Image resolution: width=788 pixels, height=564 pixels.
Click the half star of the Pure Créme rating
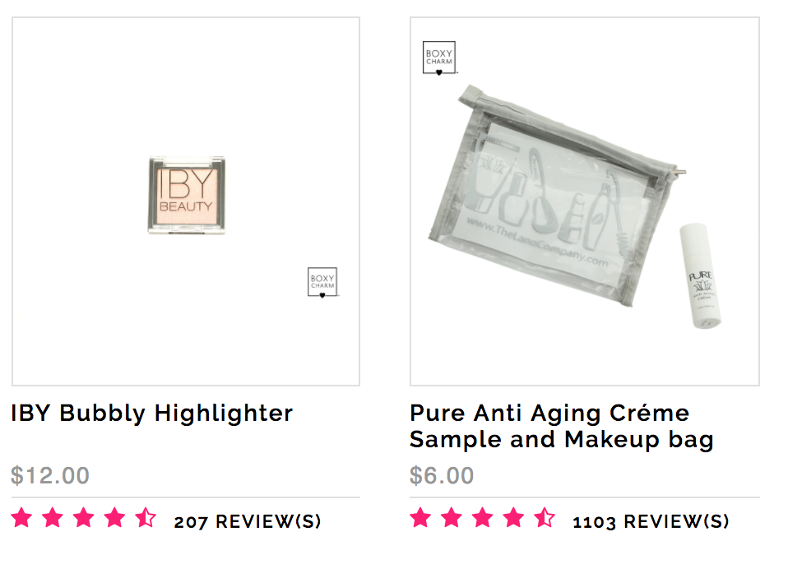point(545,518)
